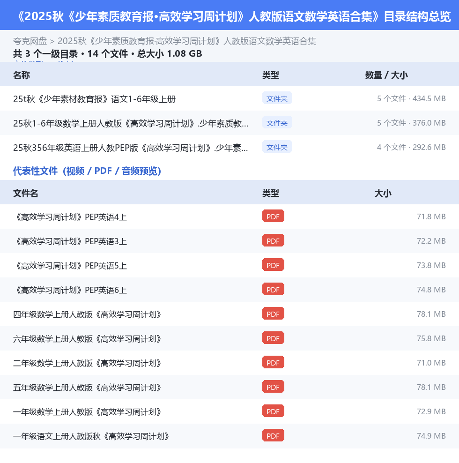This screenshot has height=463, width=459.
Task: Select the value 4 个文件 · 292.6 MB
Action: point(411,147)
